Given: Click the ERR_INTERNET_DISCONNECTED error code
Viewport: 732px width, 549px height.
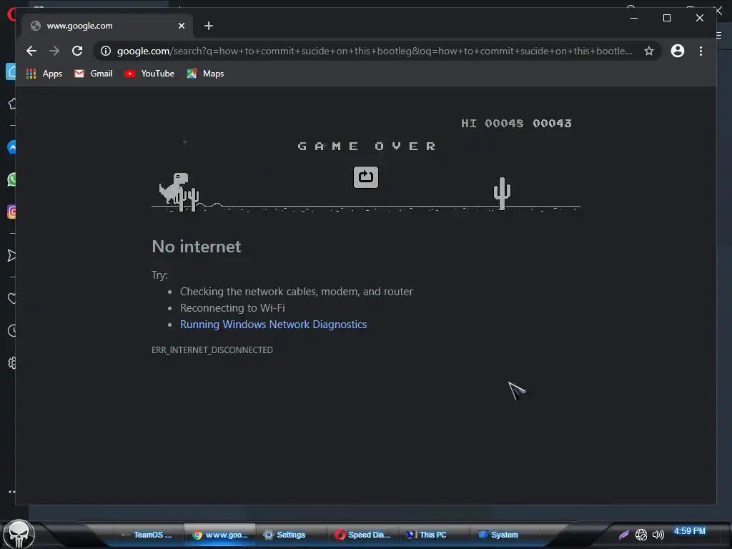Looking at the screenshot, I should pos(212,350).
